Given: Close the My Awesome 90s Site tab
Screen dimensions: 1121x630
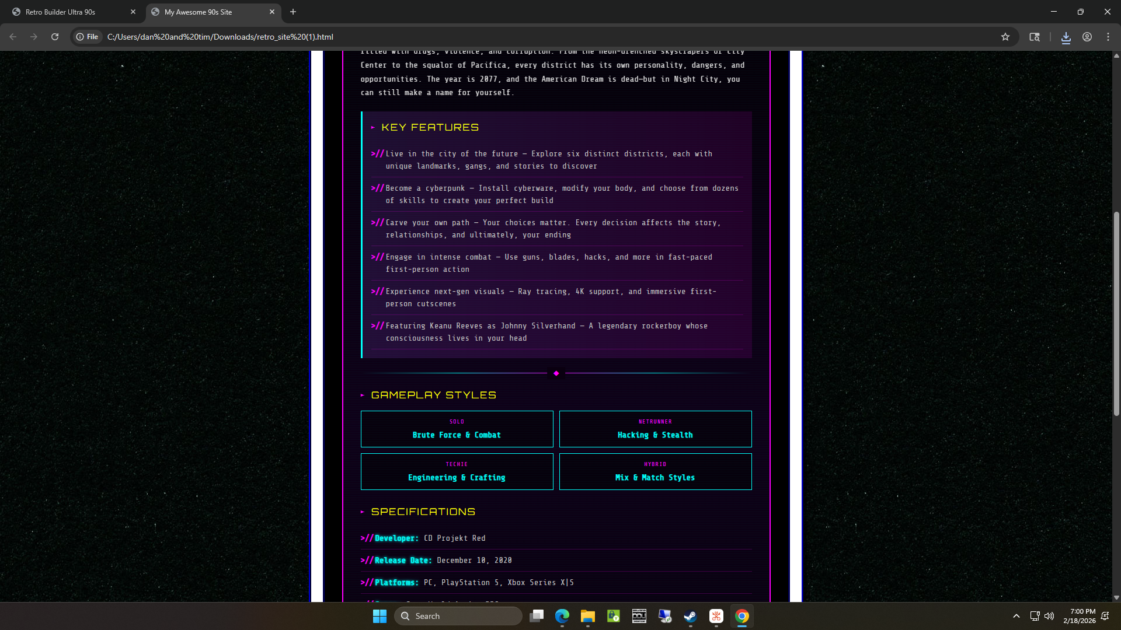Looking at the screenshot, I should [x=272, y=12].
